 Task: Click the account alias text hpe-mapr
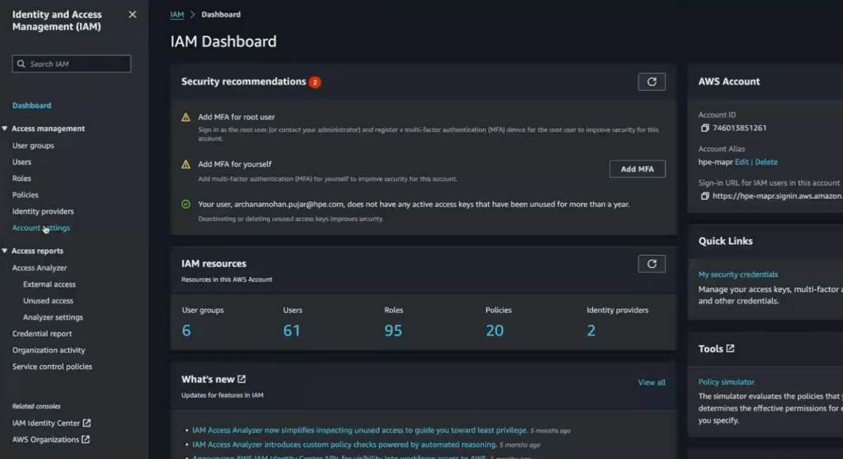pos(716,162)
